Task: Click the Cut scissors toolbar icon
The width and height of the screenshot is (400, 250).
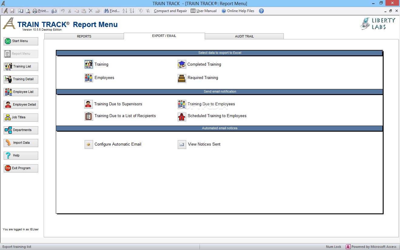Action: [x=70, y=11]
